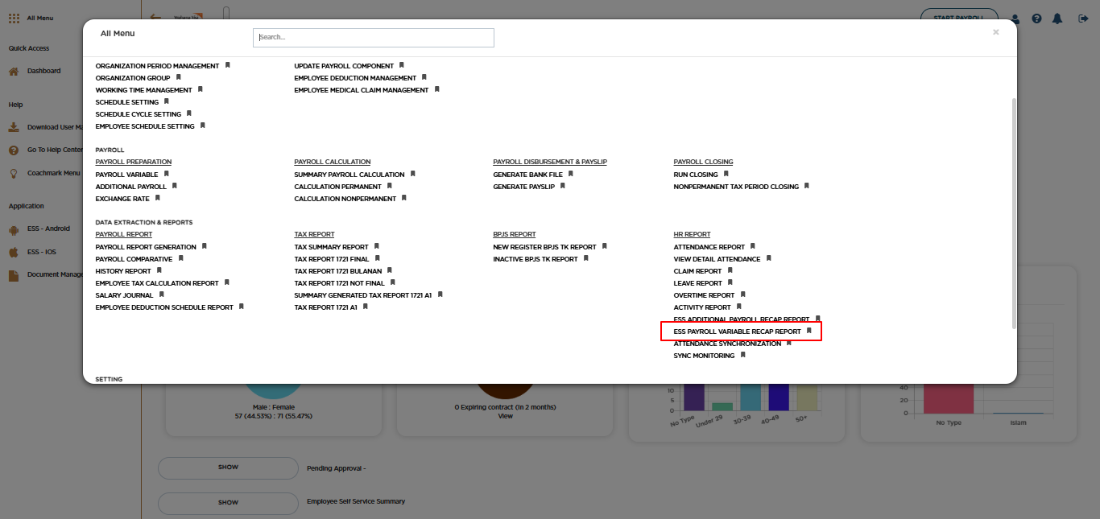This screenshot has width=1100, height=519.
Task: Bookmark icon beside Payroll Variable
Action: [167, 174]
